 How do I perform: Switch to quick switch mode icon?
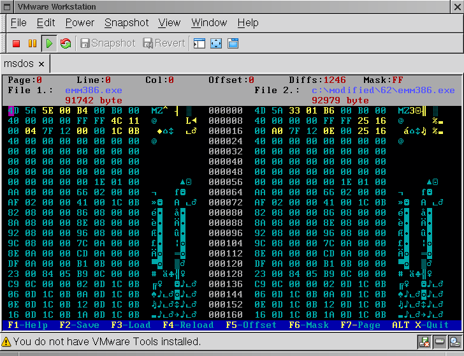(233, 43)
